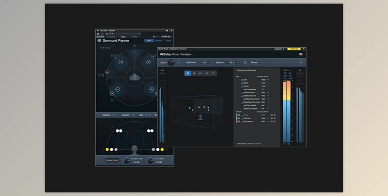Select the fourth room view button
This screenshot has height=196, width=388.
click(207, 73)
